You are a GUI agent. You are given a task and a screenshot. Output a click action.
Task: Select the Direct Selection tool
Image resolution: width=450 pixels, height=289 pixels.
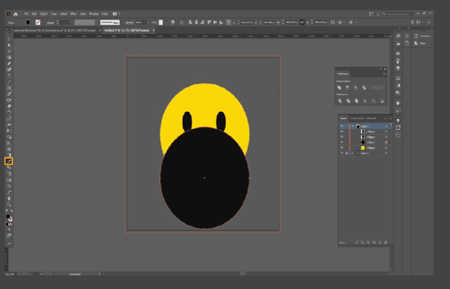pyautogui.click(x=9, y=46)
